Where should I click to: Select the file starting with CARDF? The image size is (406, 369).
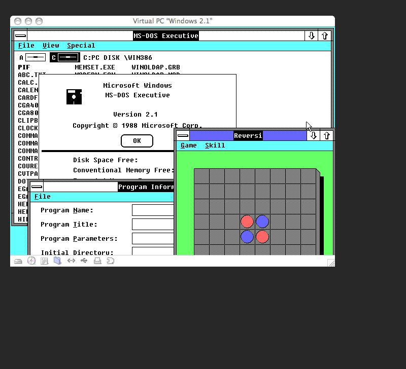[28, 98]
